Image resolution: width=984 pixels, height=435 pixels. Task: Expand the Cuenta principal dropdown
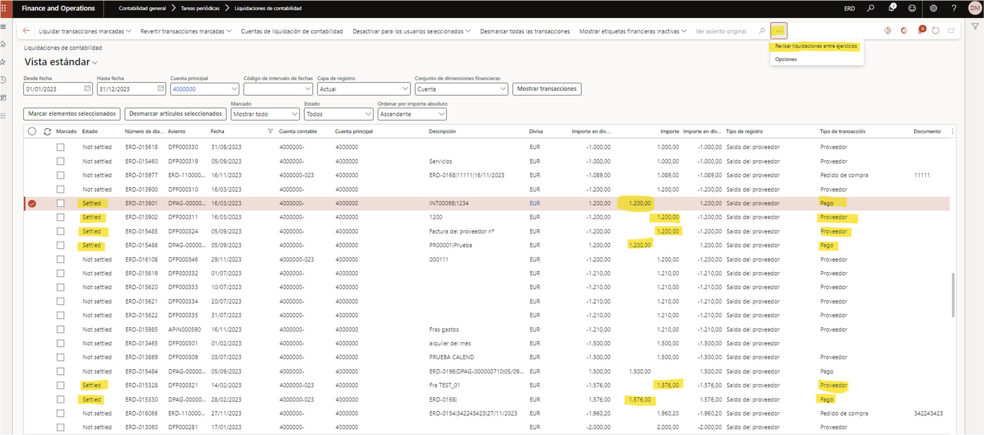[x=234, y=89]
